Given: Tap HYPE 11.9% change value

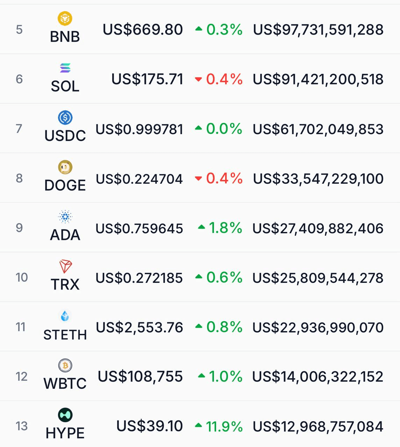Looking at the screenshot, I should 224,426.
